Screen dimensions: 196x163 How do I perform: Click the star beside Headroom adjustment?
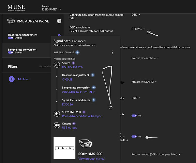93,75
